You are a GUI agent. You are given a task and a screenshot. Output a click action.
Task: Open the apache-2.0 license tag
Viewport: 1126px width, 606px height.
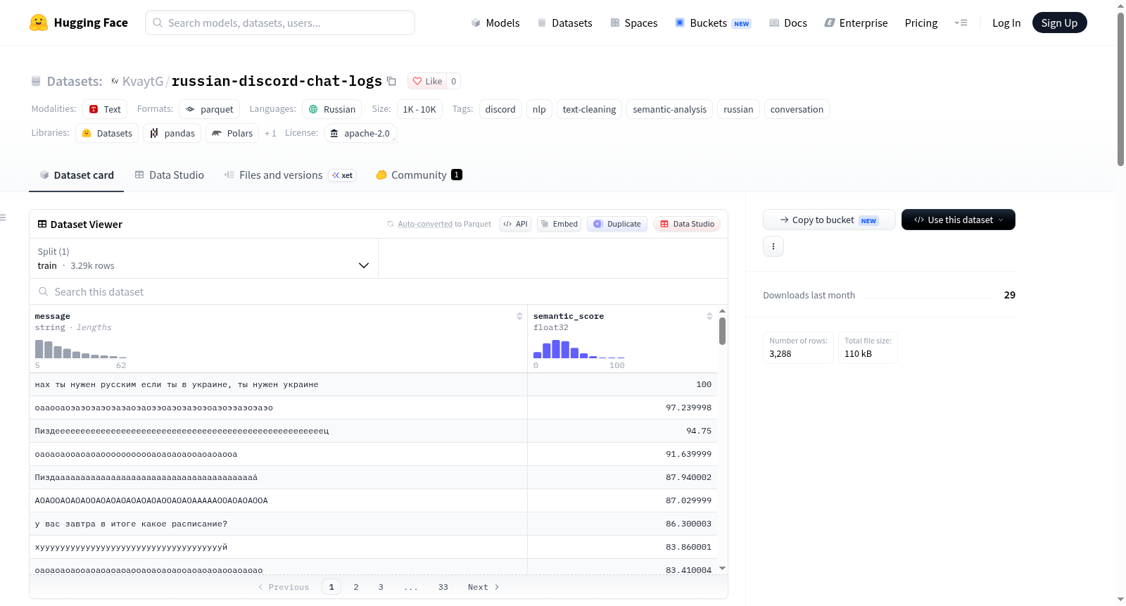tap(360, 133)
